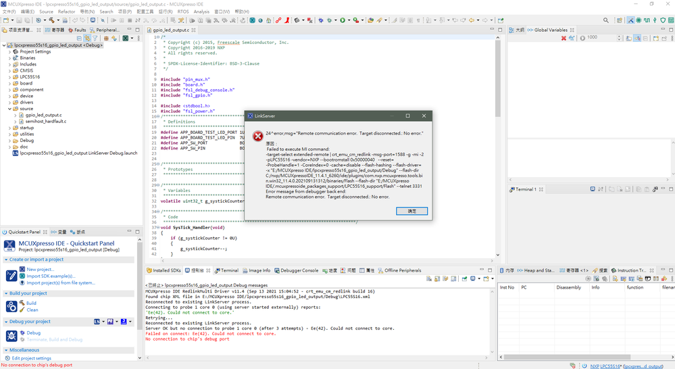Collapse the Build your project section
Viewport: 675px width, 369px height.
(x=6, y=293)
